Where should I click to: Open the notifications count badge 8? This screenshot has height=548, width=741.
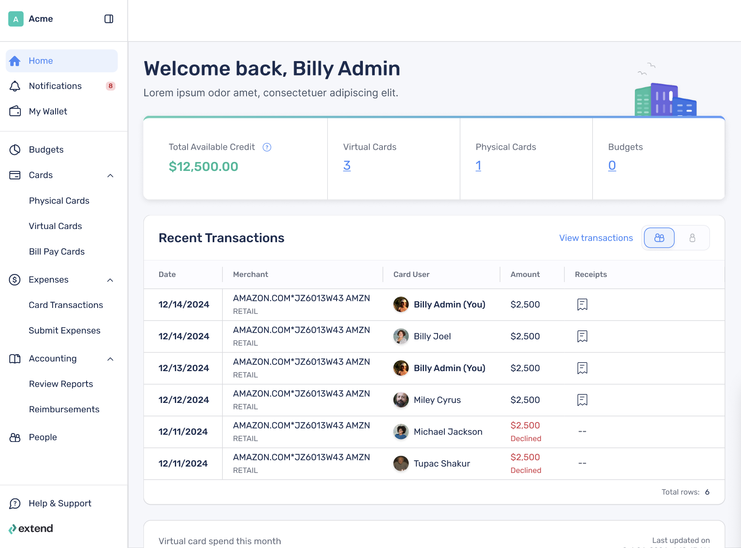pos(110,86)
